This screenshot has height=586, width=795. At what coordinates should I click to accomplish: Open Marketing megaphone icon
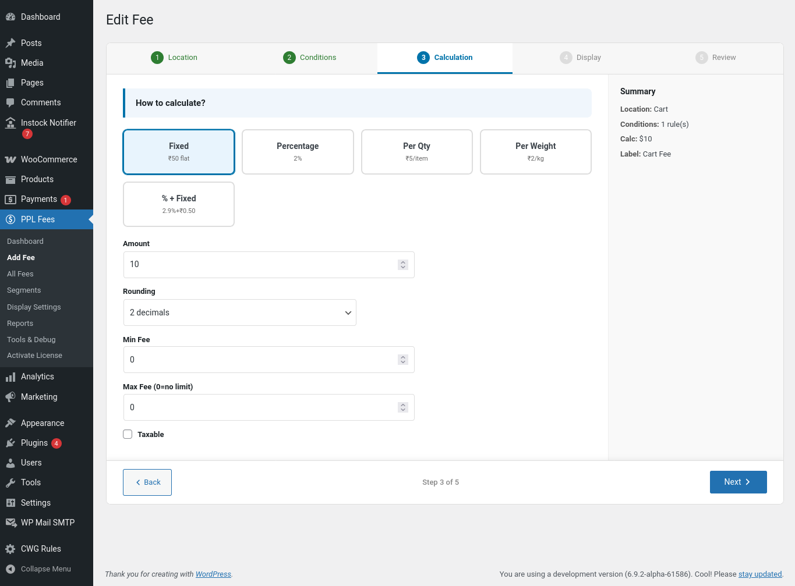pyautogui.click(x=10, y=397)
